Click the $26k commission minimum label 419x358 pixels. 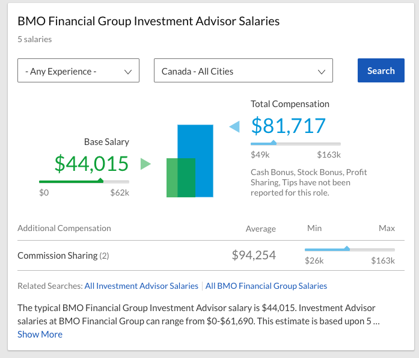[314, 261]
